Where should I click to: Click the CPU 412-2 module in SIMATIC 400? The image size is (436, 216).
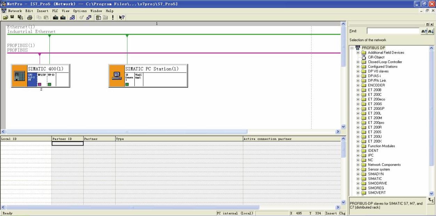32,77
